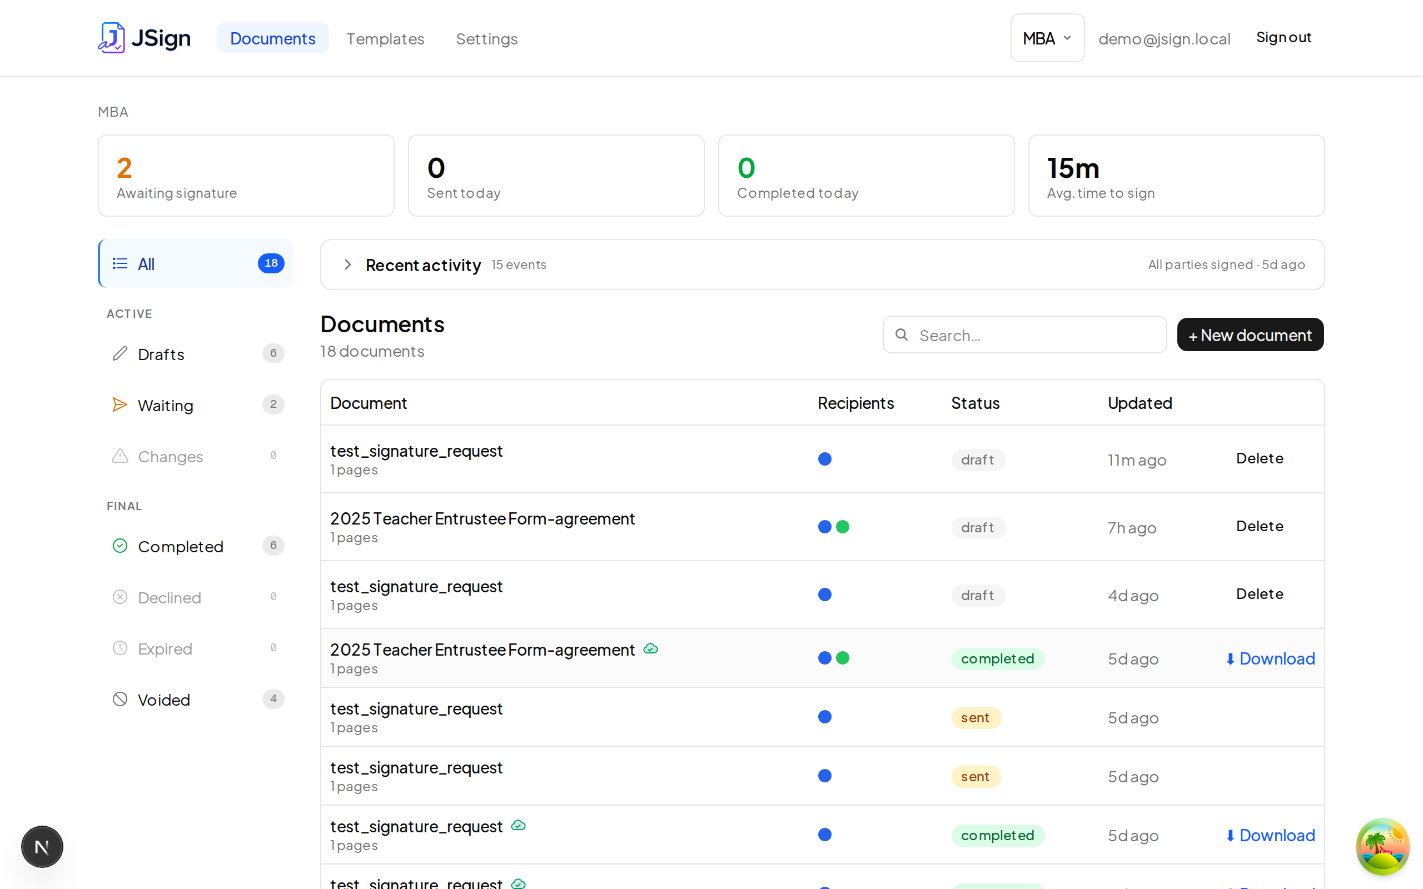Click the Voided ban icon

pos(120,699)
